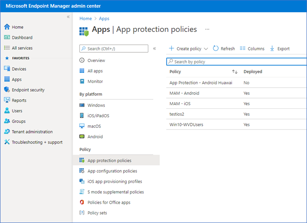
Task: Click the Monitor book icon
Action: [82, 81]
